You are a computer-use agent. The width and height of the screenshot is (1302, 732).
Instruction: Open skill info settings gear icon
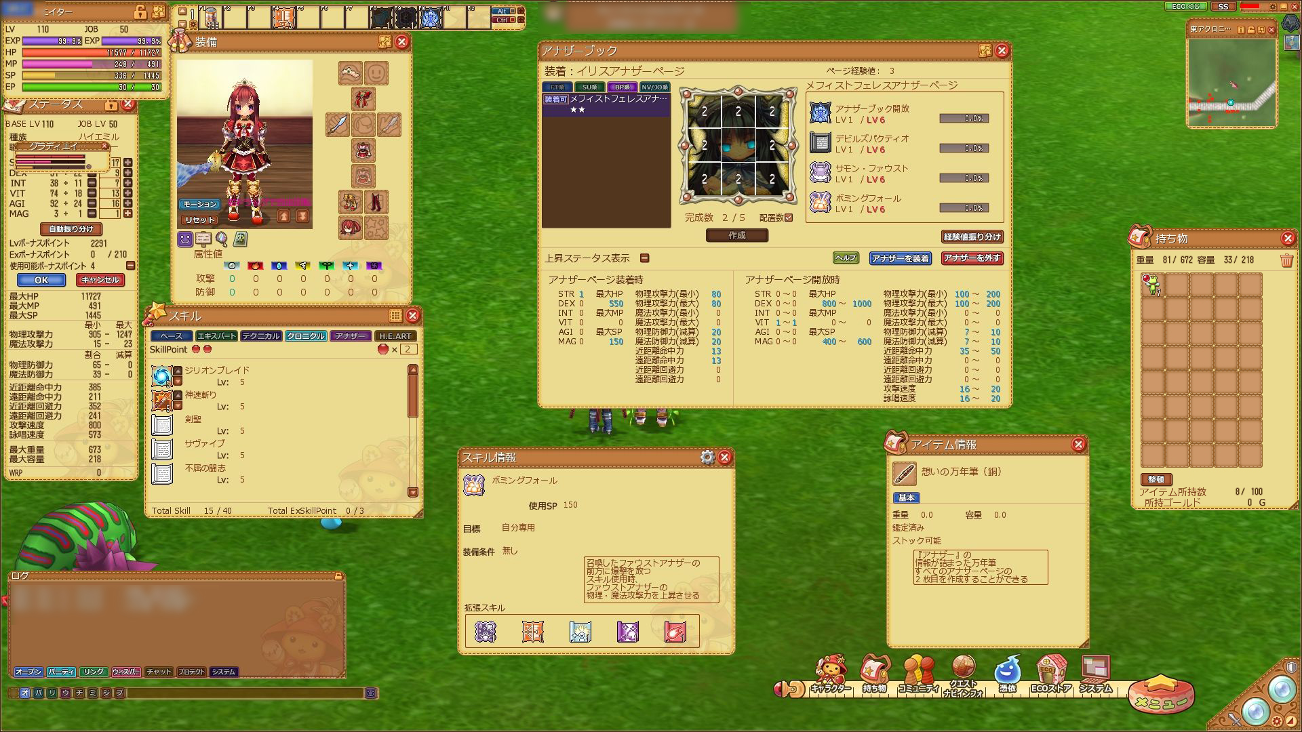[x=707, y=457]
